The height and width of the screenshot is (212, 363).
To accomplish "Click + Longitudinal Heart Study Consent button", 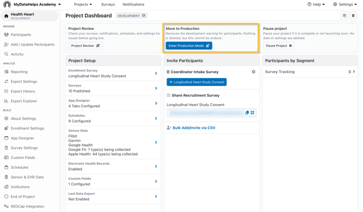I will point(196,82).
